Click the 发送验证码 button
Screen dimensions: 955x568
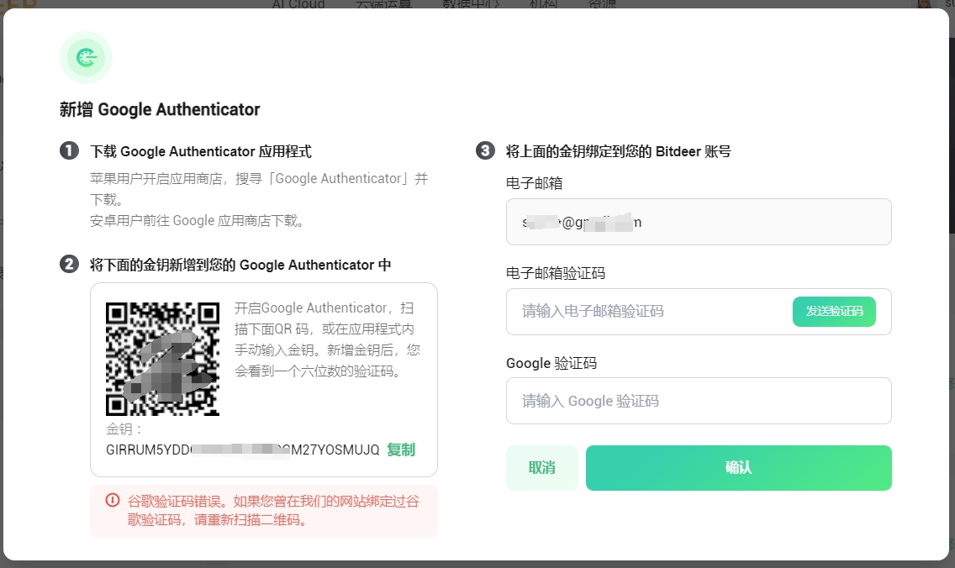click(x=834, y=312)
